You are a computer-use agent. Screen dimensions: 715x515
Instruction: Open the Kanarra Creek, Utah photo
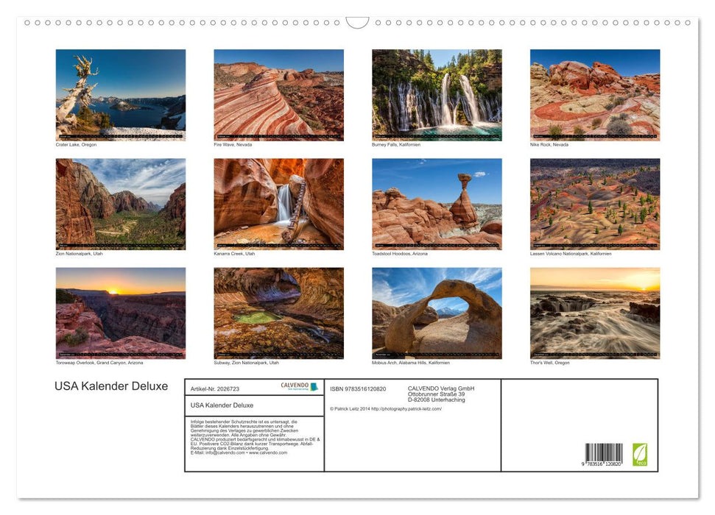(279, 202)
